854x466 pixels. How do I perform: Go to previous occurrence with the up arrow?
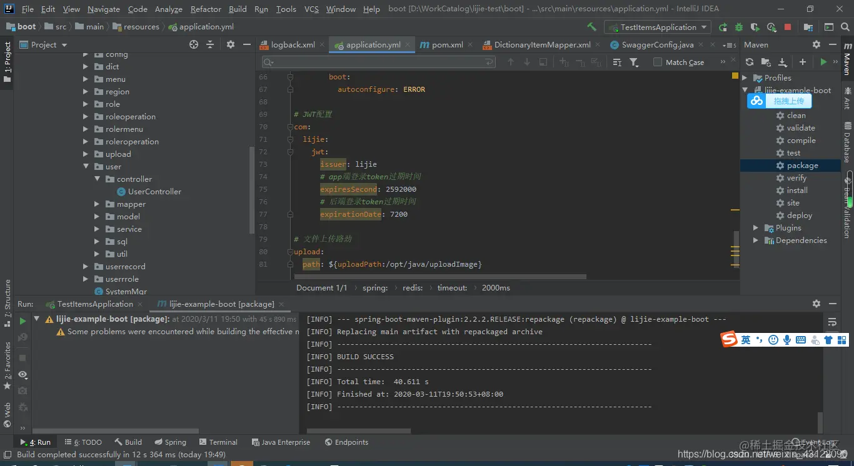(511, 62)
